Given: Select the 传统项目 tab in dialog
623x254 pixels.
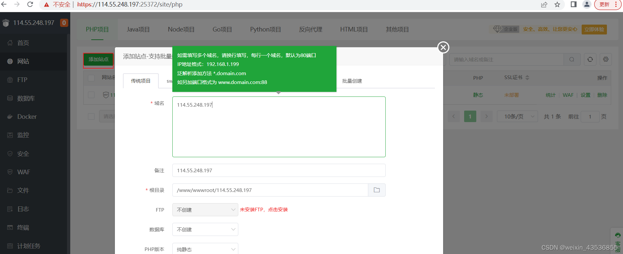Looking at the screenshot, I should (141, 81).
